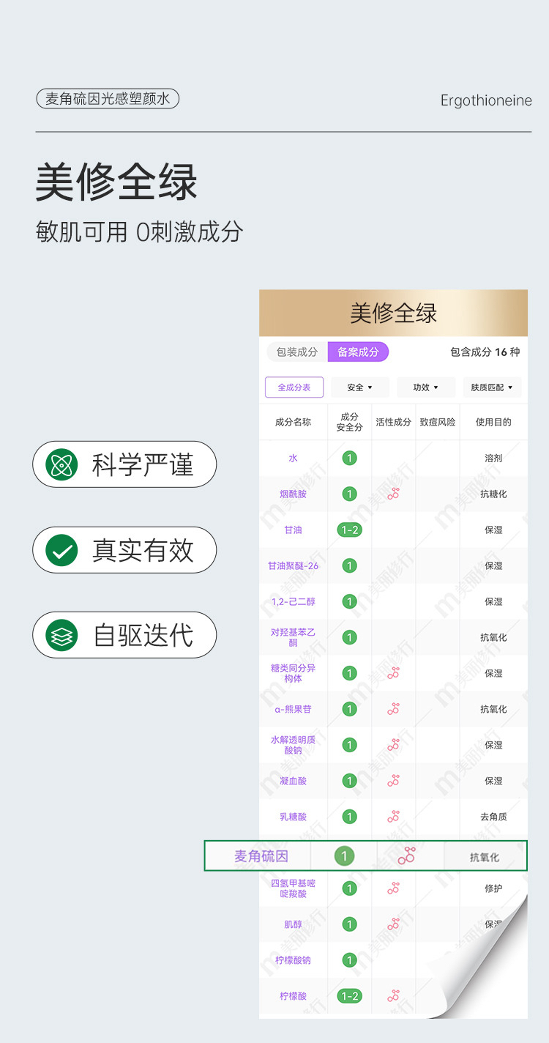Image resolution: width=549 pixels, height=1043 pixels.
Task: Click active ingredient icon in 乳糖酸 row
Action: 393,817
